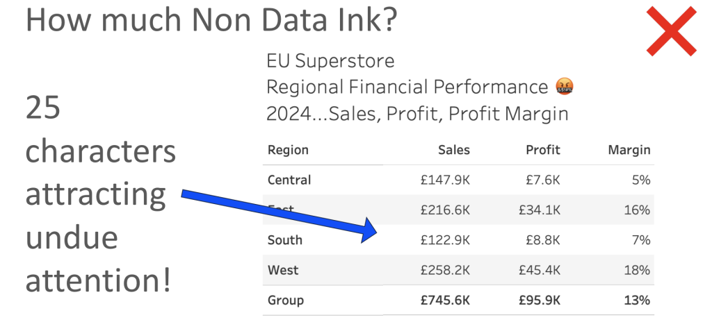Click the Group total row label

pos(286,300)
